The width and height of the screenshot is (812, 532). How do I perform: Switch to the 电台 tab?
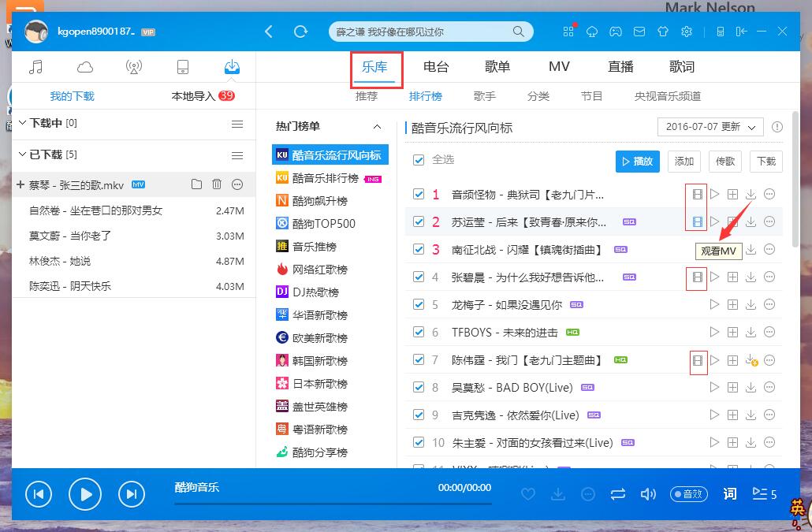tap(436, 67)
